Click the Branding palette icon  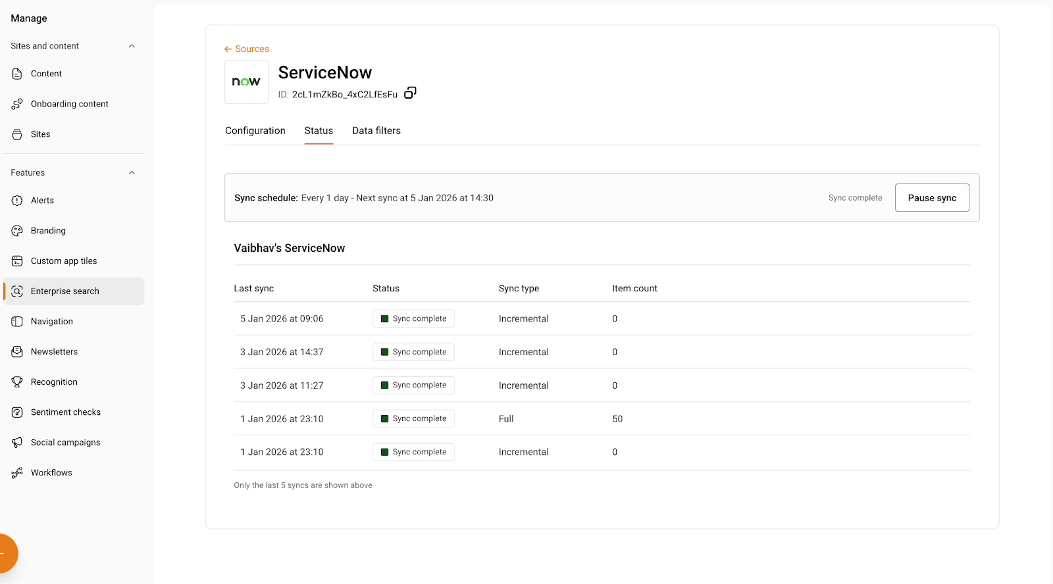click(17, 231)
